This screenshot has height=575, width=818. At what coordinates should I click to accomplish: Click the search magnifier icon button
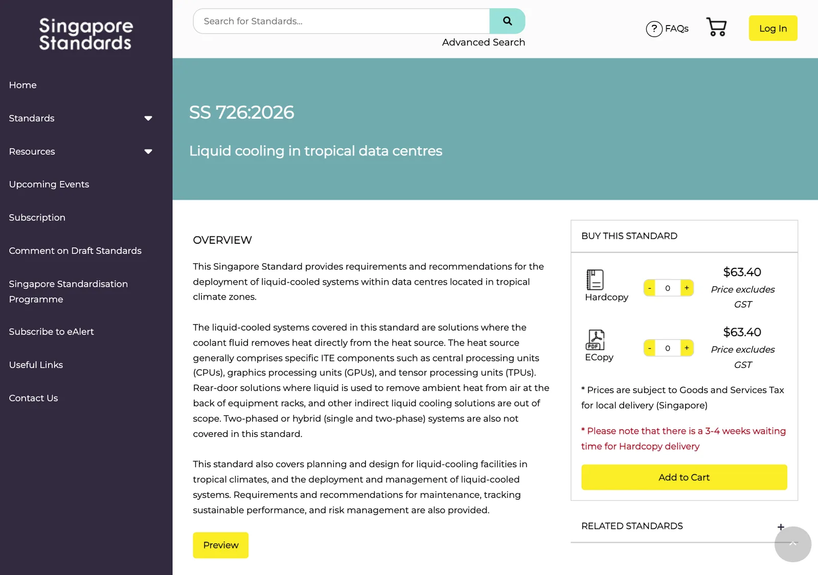[x=507, y=21]
